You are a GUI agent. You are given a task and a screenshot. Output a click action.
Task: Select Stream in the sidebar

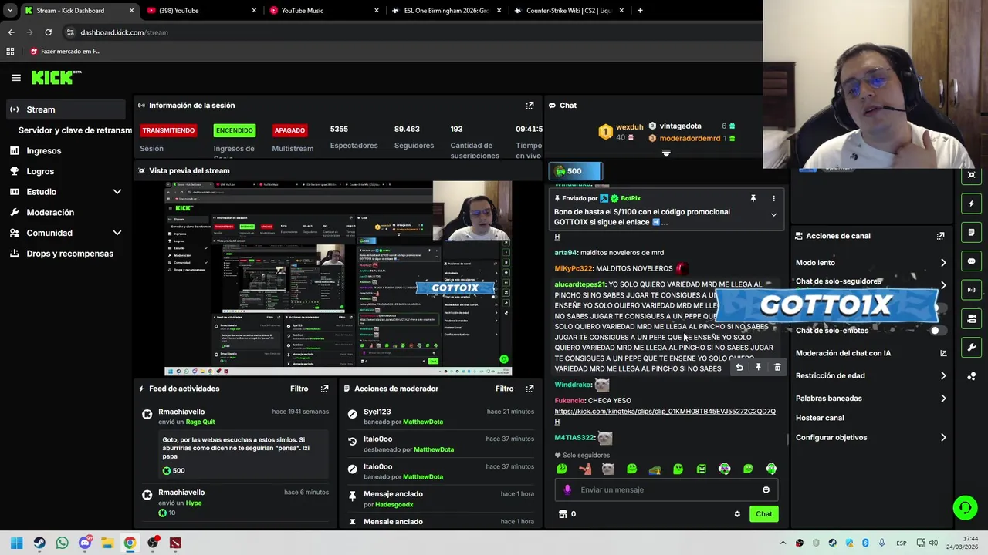pyautogui.click(x=66, y=109)
